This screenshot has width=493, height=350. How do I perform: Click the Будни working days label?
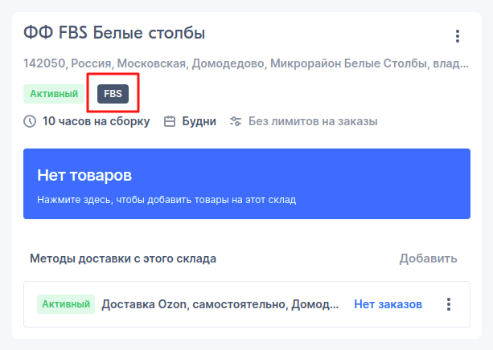pyautogui.click(x=199, y=121)
